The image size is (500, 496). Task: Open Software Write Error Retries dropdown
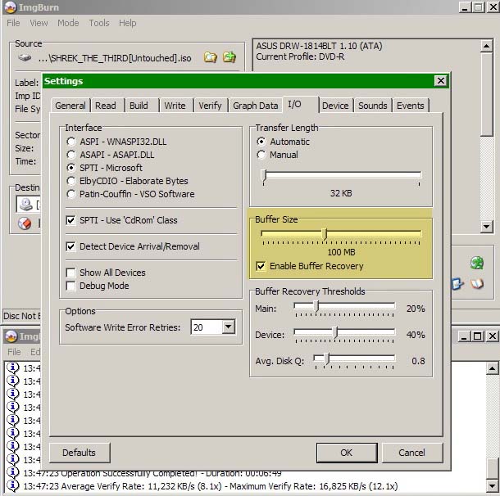pos(229,327)
